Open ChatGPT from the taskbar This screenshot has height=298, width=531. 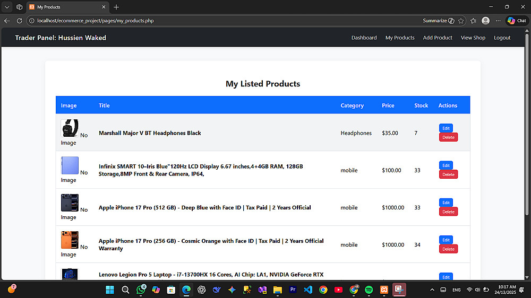pos(201,290)
